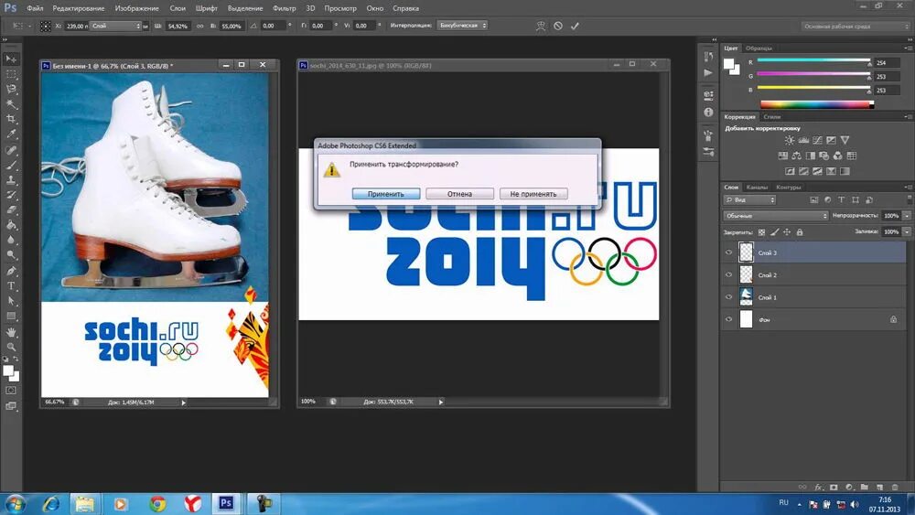This screenshot has width=915, height=515.
Task: Toggle reference point location grid
Action: coord(46,26)
